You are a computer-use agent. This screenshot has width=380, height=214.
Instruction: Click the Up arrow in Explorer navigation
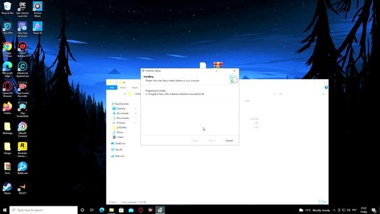(x=125, y=94)
